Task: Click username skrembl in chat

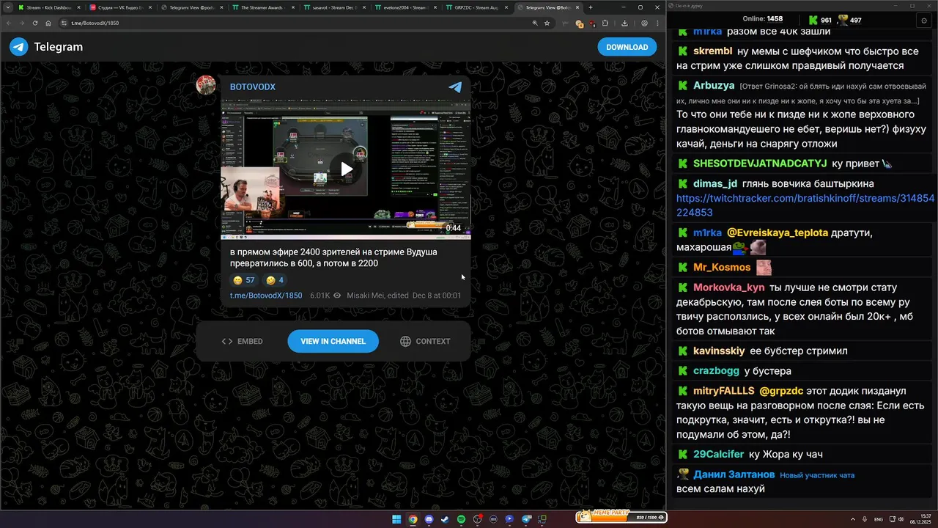Action: (713, 51)
